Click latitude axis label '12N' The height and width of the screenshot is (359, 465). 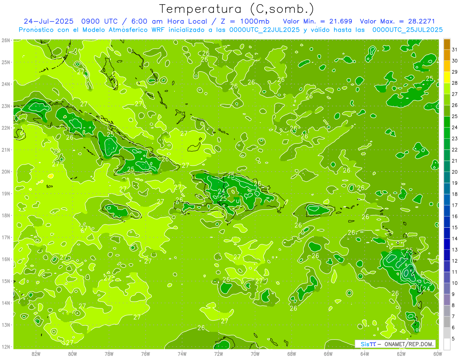coord(6,347)
